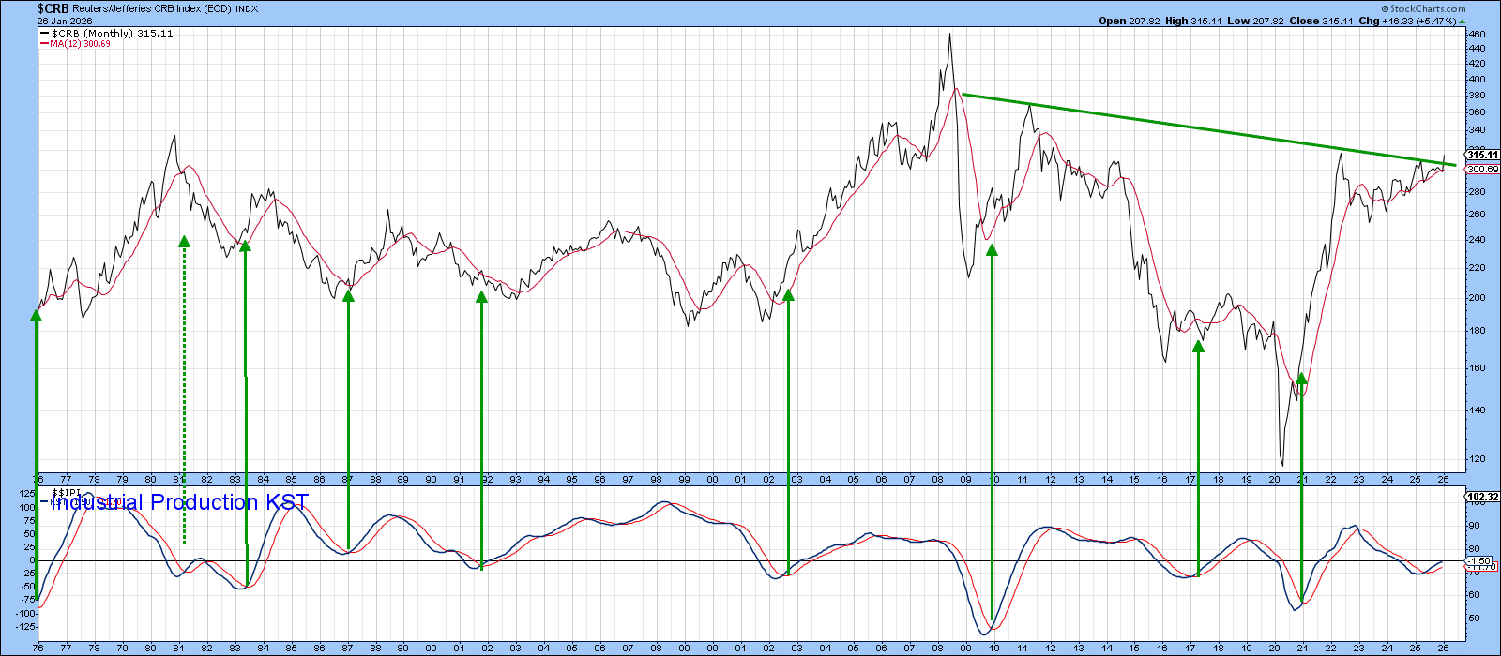The width and height of the screenshot is (1501, 656).
Task: Click the 125 label on KST scale
Action: coord(27,494)
